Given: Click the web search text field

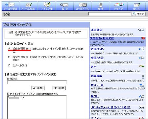Looking at the screenshot, I should (x=110, y=14).
